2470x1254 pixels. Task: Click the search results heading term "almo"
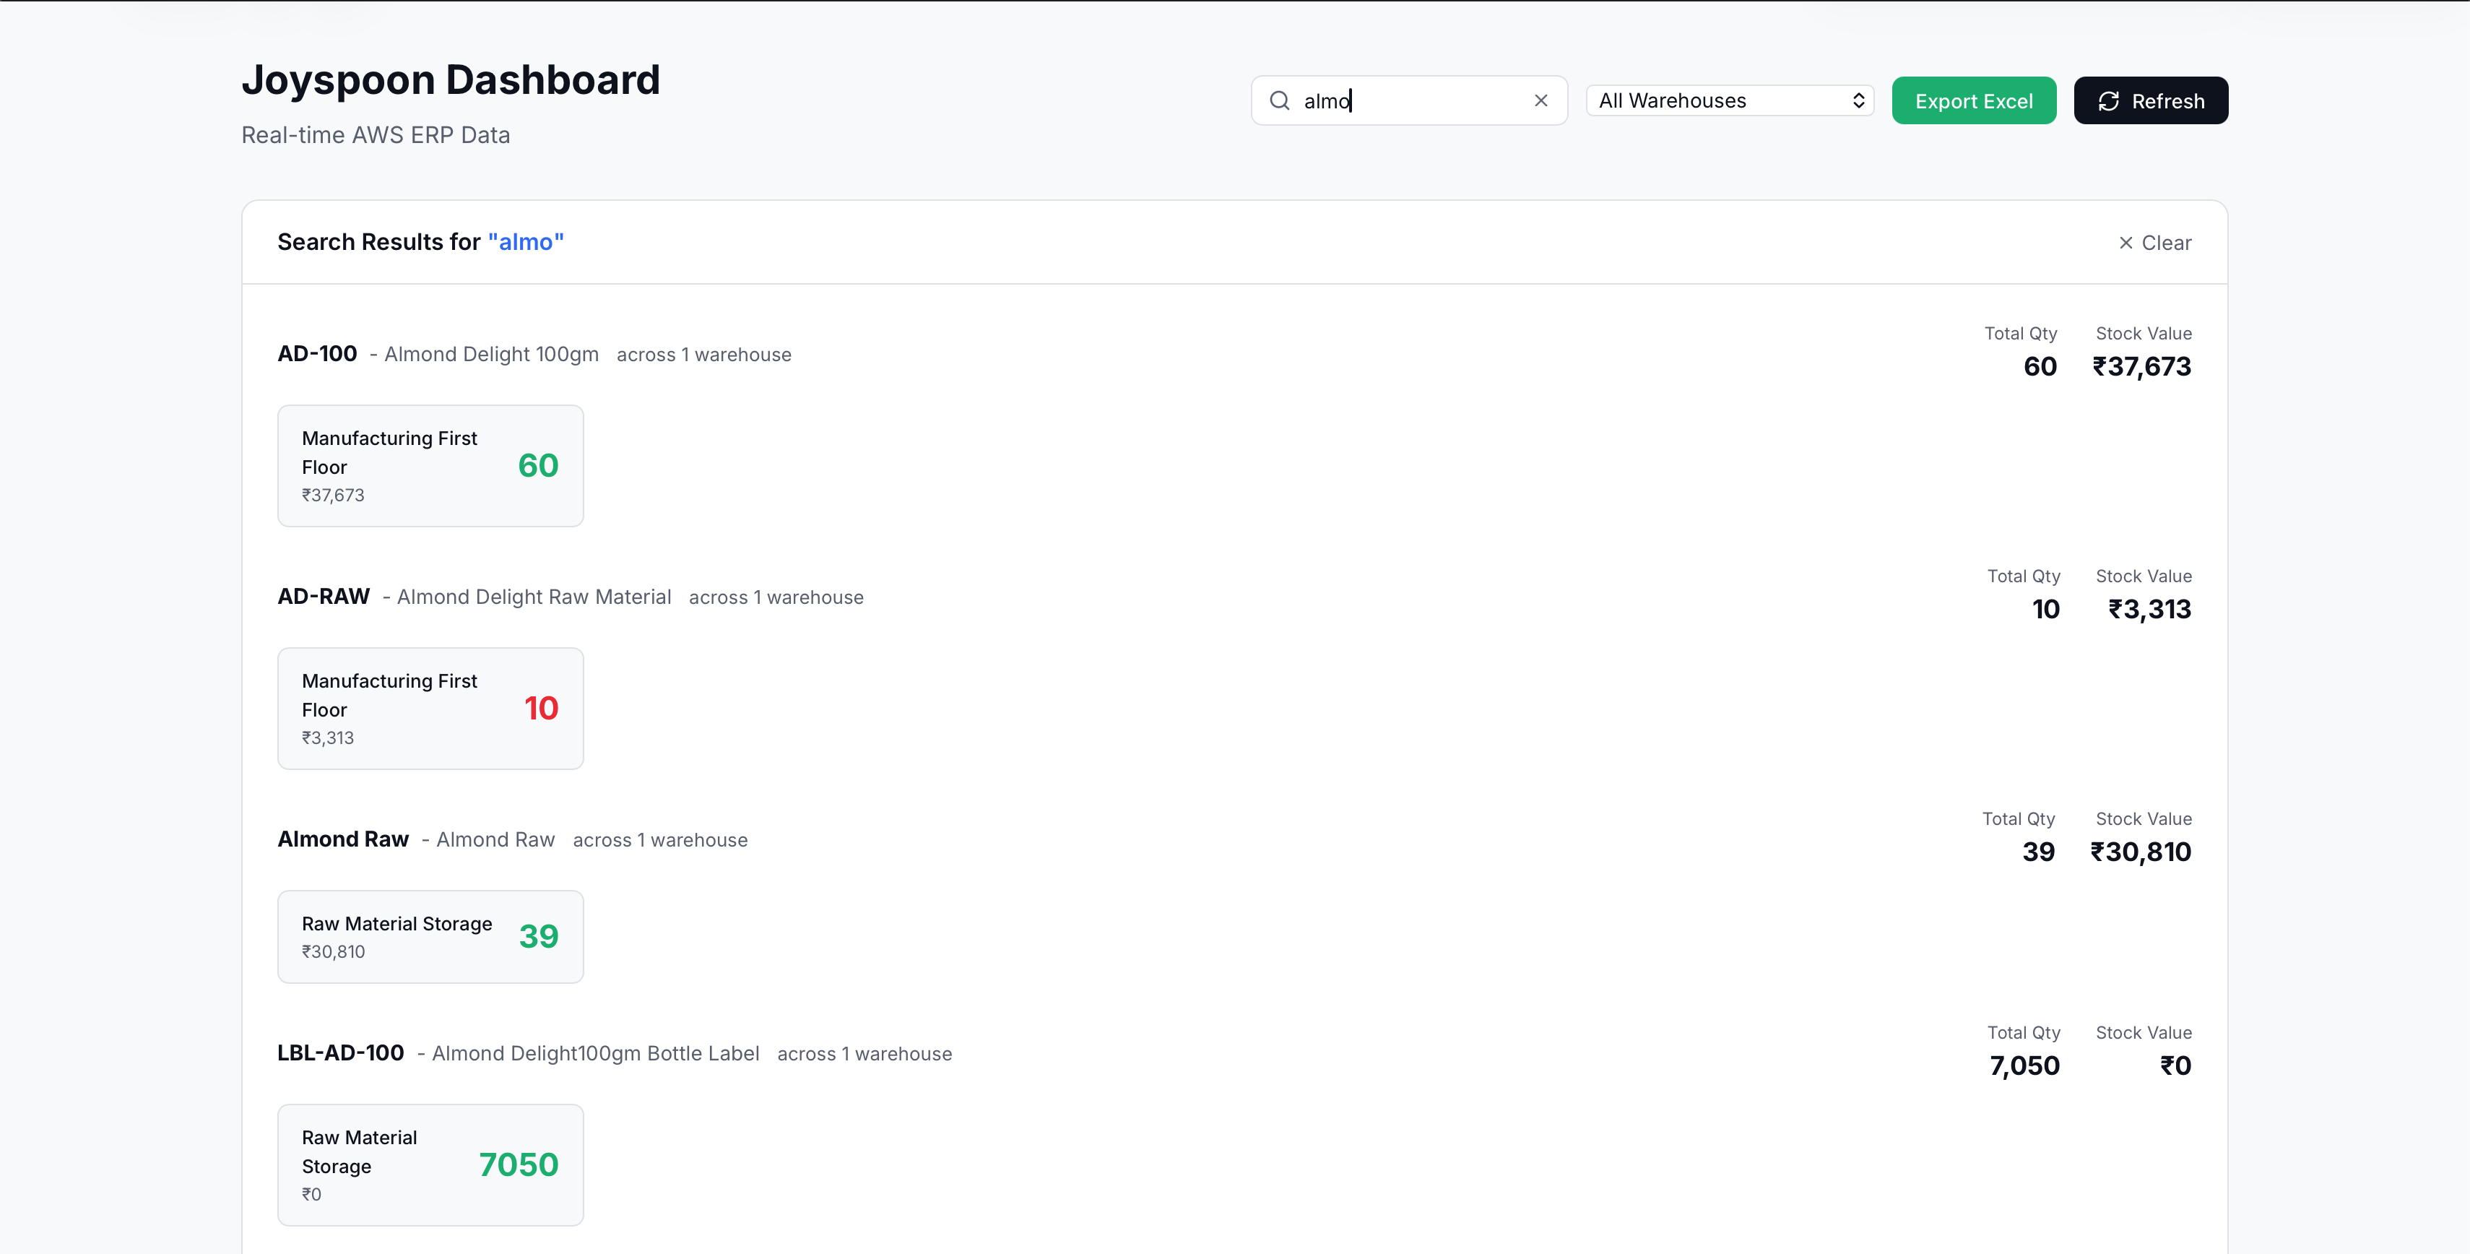(x=526, y=243)
